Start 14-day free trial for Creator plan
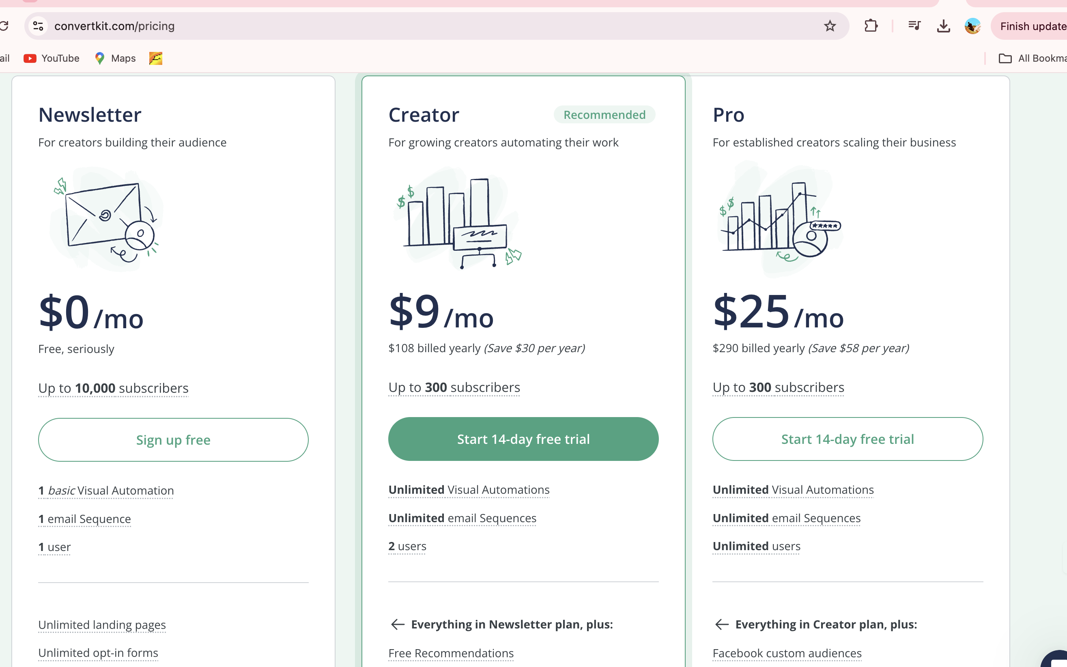 [523, 439]
